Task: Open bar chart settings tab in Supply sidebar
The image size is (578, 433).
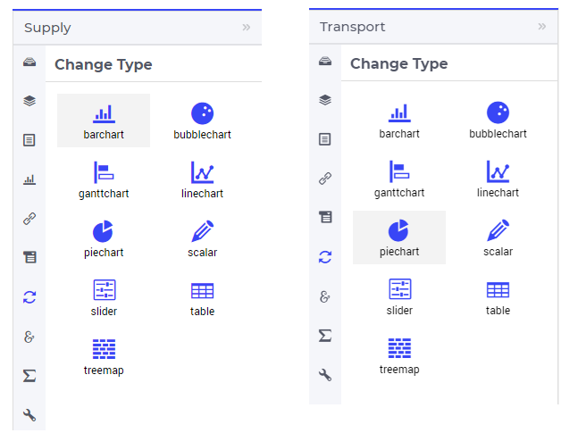Action: 29,179
